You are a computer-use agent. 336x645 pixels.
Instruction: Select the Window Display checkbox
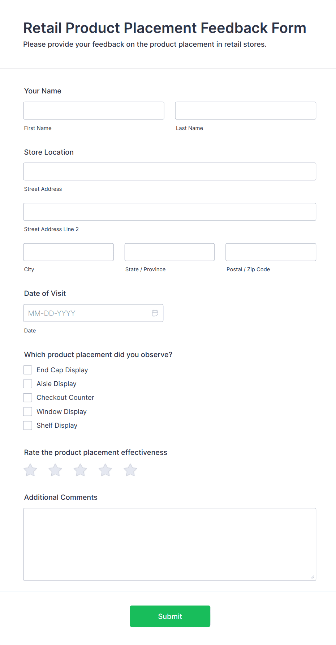28,411
